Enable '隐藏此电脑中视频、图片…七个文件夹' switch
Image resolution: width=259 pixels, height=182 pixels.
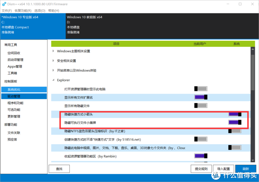[x=235, y=147]
